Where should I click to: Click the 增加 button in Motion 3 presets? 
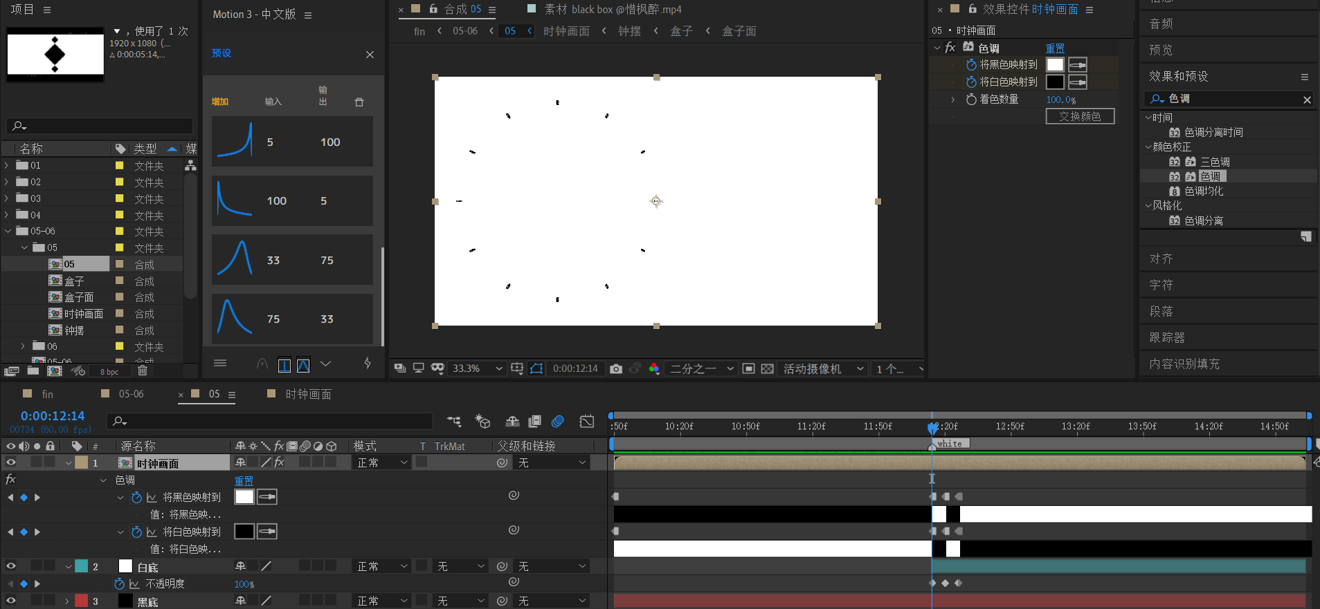pyautogui.click(x=220, y=102)
